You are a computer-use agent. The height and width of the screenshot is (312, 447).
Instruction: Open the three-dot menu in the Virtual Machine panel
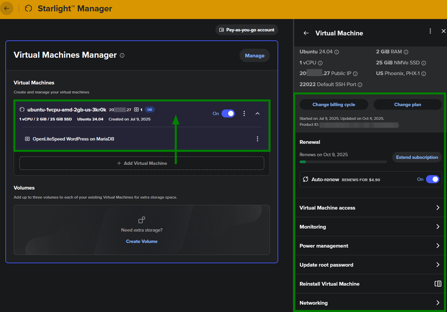point(430,31)
